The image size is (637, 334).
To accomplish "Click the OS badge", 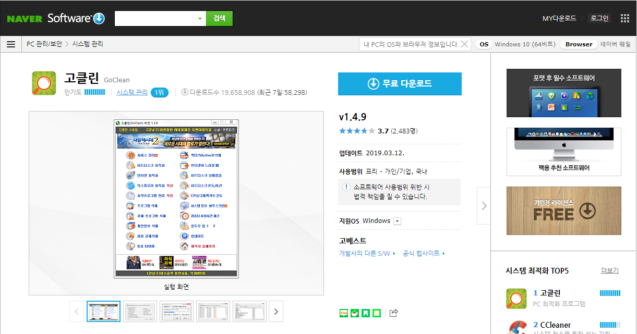I will coord(484,44).
